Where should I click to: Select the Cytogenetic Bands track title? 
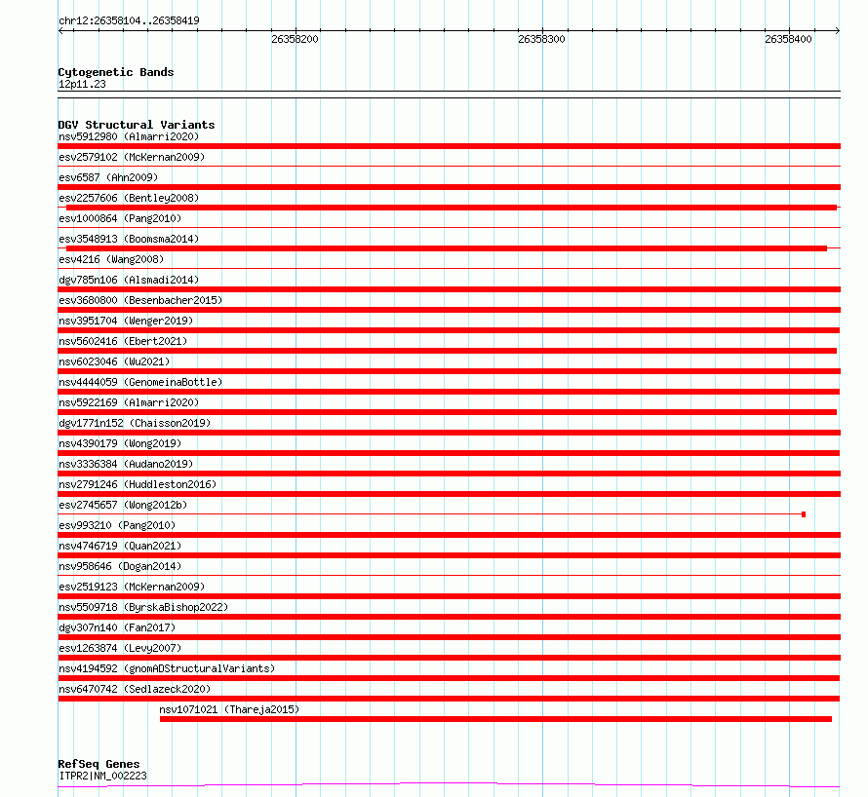pos(116,72)
